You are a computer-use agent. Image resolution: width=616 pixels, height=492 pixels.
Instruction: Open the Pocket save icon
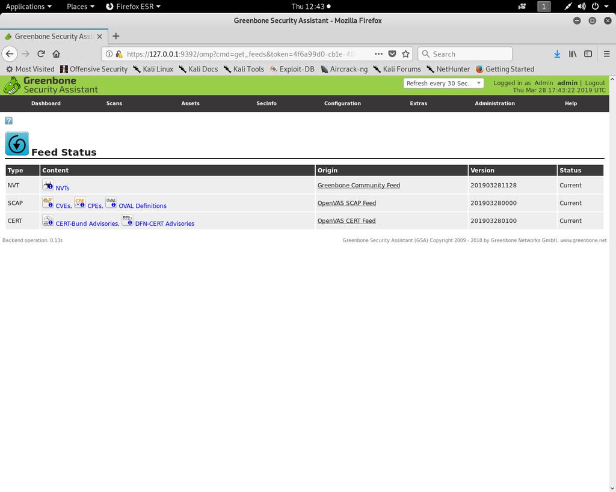(x=392, y=53)
